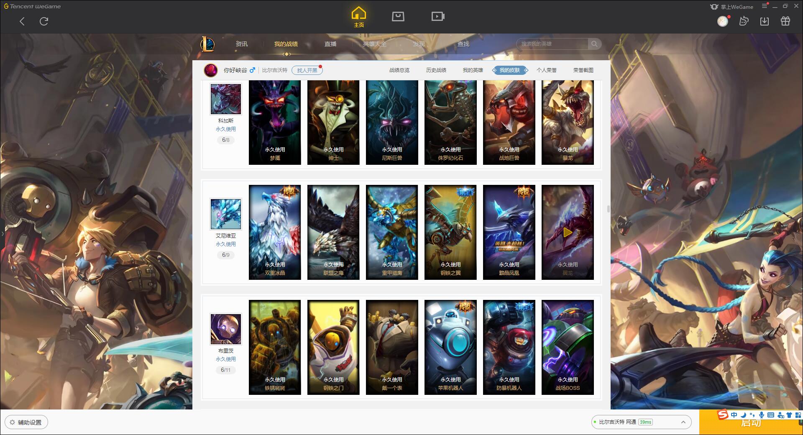Click the 布里茨 champion portrait
The image size is (803, 435).
click(x=226, y=329)
